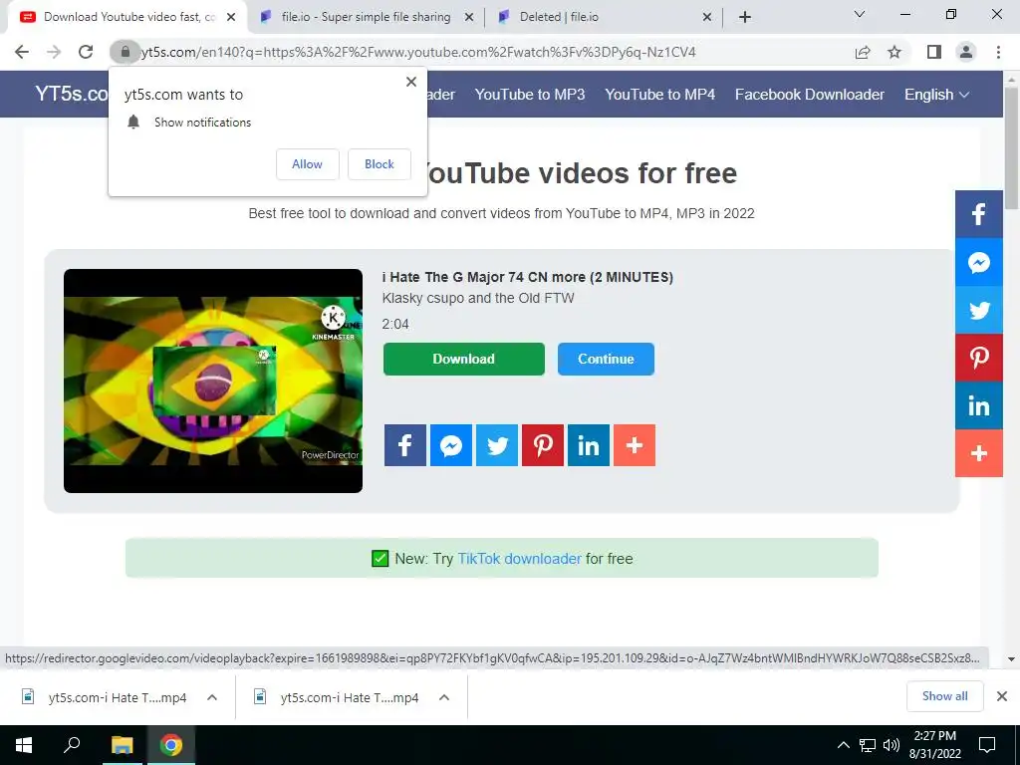Click the video title 'i Hate The G Major 74'
This screenshot has height=765, width=1020.
click(x=527, y=277)
